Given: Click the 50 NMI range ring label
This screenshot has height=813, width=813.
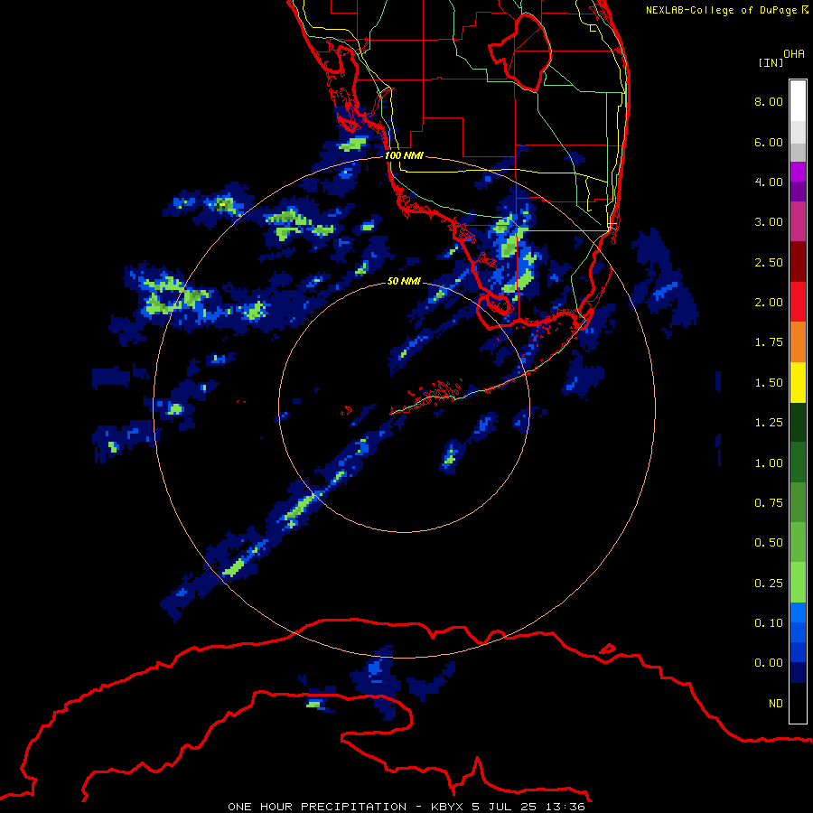Looking at the screenshot, I should click(x=404, y=281).
